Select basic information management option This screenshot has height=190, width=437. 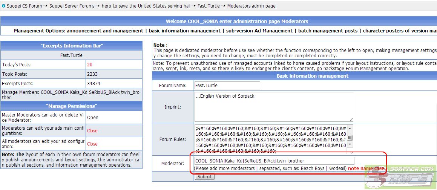point(185,31)
